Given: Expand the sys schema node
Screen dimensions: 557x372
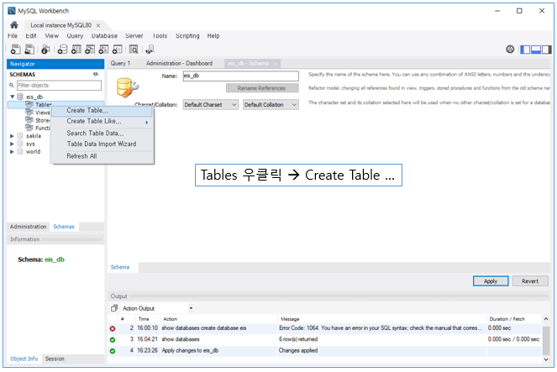Looking at the screenshot, I should (12, 144).
